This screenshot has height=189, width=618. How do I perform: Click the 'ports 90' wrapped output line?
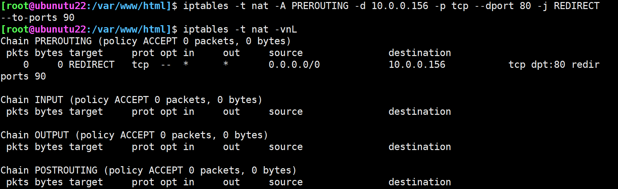coord(23,76)
